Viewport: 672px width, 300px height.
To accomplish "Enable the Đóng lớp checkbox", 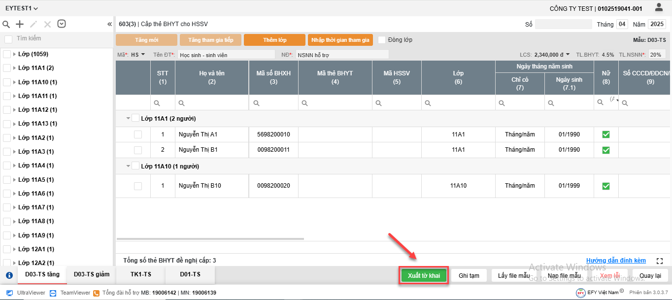I will 382,40.
